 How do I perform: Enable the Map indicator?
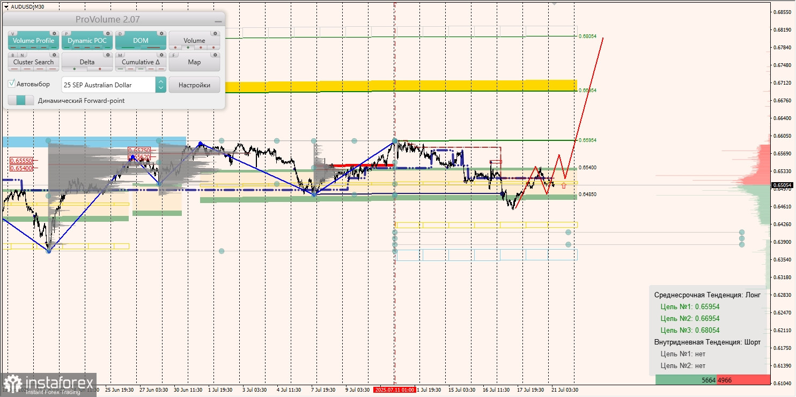(x=194, y=62)
